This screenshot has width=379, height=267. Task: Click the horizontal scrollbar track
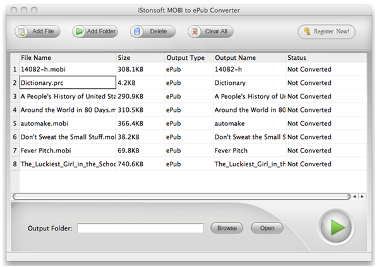pyautogui.click(x=181, y=196)
